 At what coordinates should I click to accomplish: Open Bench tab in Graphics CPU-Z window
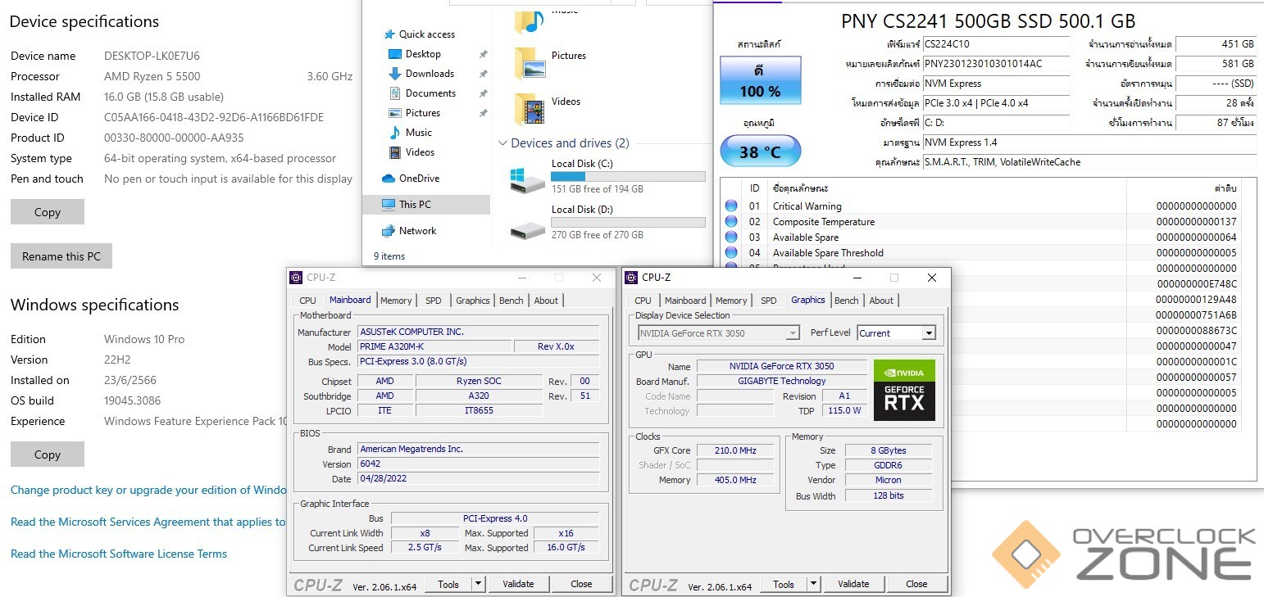coord(847,301)
